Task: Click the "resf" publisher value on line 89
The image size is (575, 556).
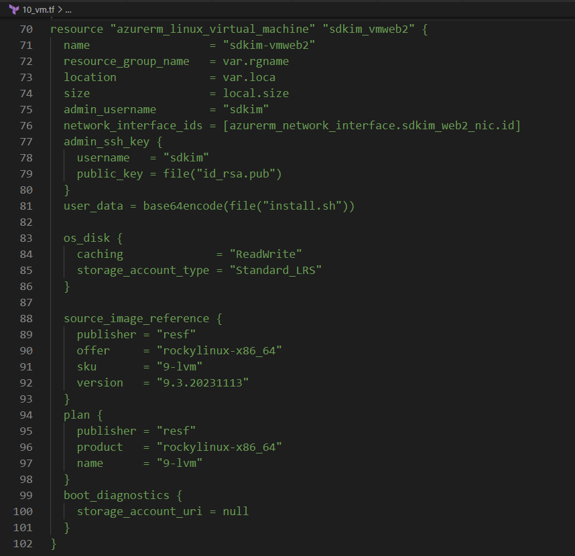Action: [176, 335]
